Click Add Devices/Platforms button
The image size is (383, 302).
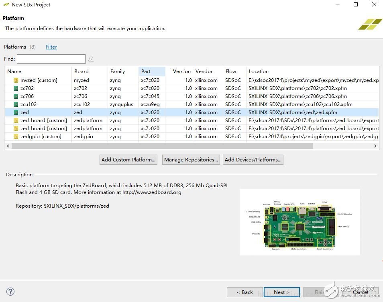(x=253, y=160)
